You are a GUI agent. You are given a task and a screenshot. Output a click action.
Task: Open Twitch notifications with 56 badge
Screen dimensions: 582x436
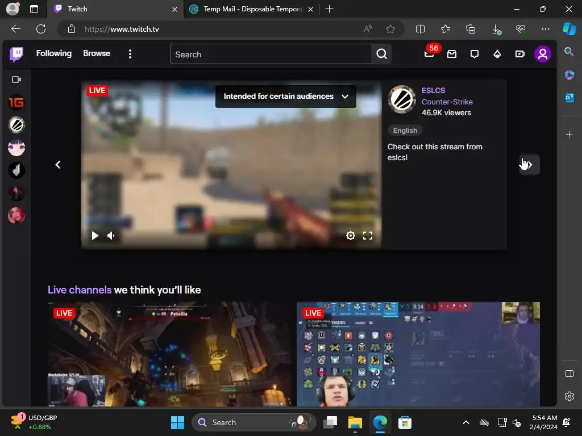point(430,54)
